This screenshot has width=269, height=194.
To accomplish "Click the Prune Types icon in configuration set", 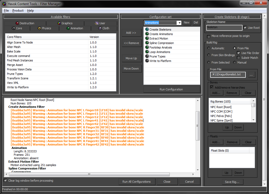I will point(147,56).
